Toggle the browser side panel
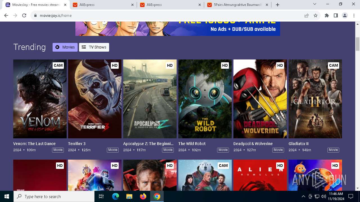360x202 pixels. tap(336, 16)
